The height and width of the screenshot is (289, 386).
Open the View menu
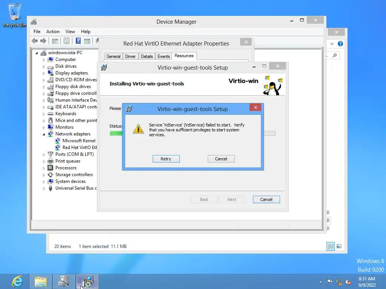[x=70, y=32]
